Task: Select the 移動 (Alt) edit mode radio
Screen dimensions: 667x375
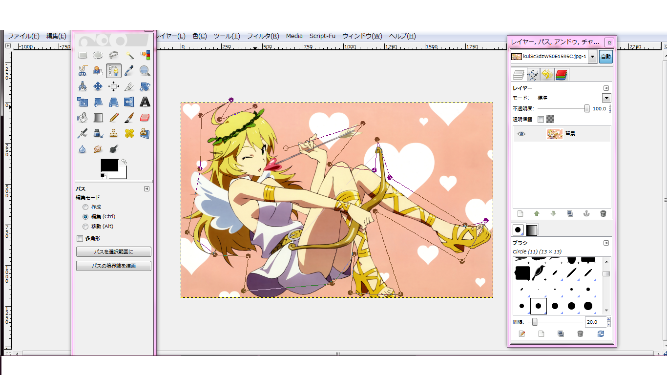Action: click(85, 226)
